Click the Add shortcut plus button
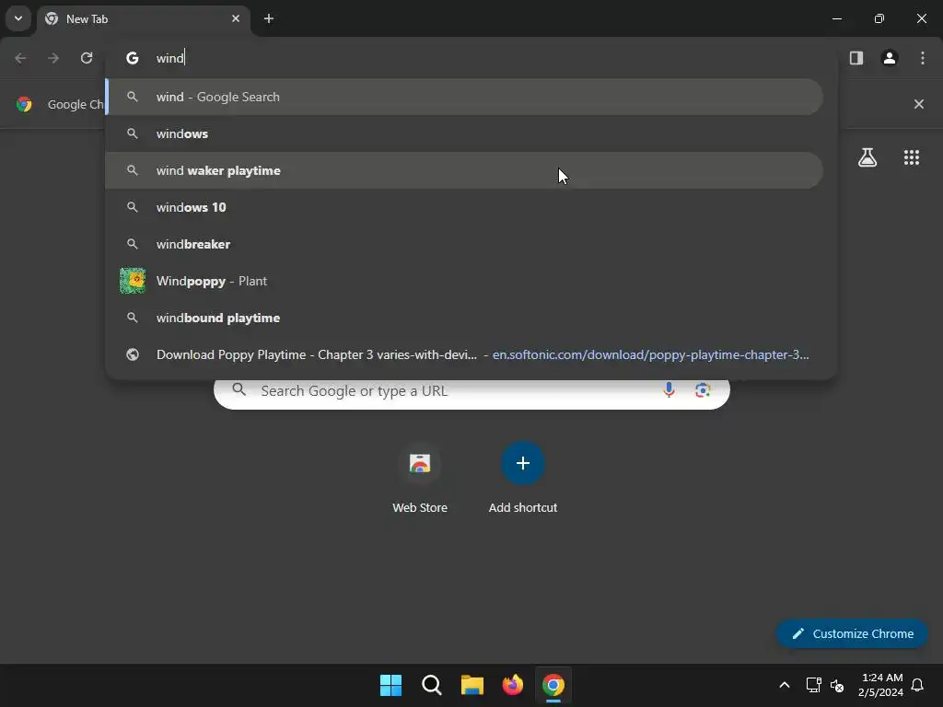The width and height of the screenshot is (943, 707). click(x=523, y=463)
